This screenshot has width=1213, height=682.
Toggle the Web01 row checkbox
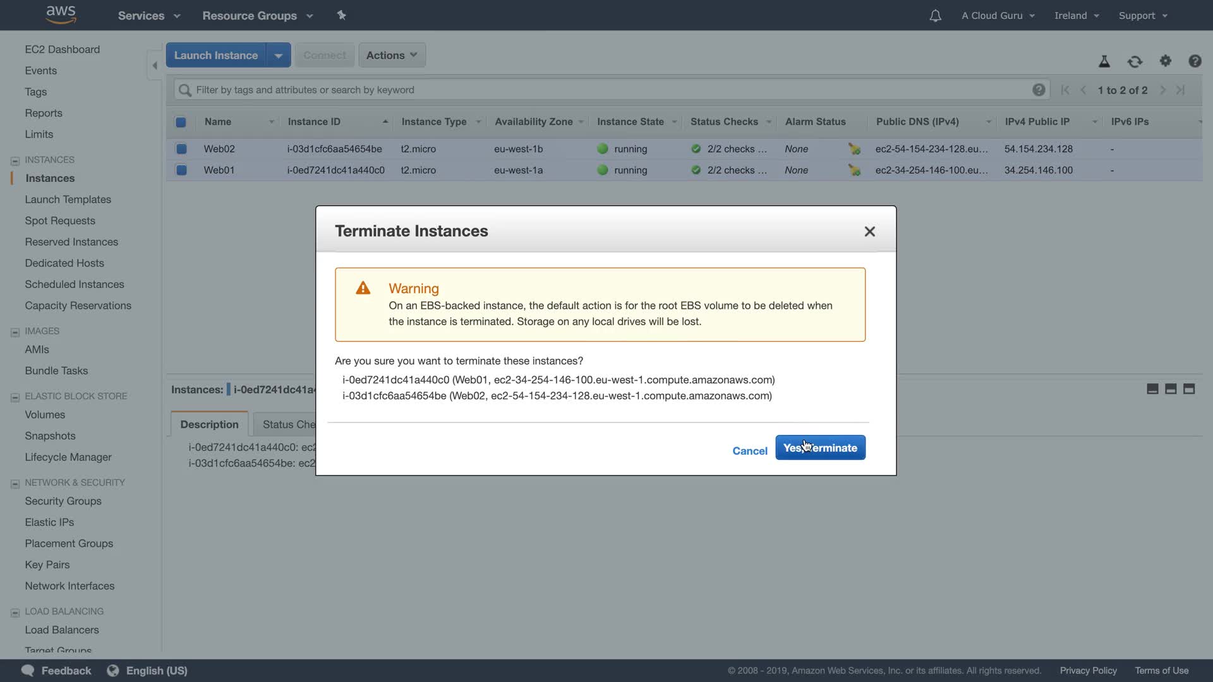click(181, 170)
